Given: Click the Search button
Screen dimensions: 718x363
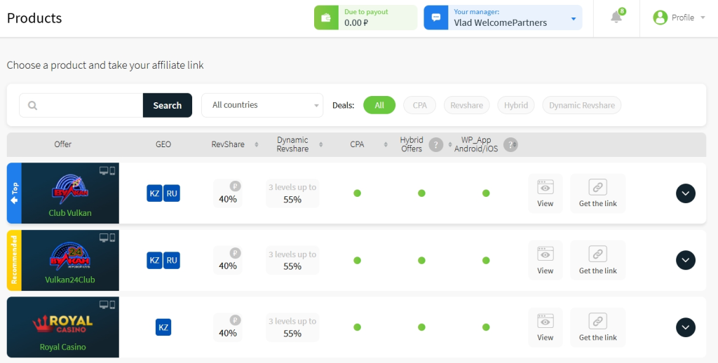Looking at the screenshot, I should click(x=168, y=105).
